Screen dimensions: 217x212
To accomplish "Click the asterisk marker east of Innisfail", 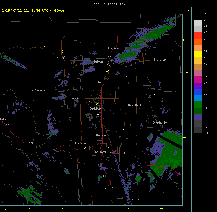I will pyautogui.click(x=126, y=76).
